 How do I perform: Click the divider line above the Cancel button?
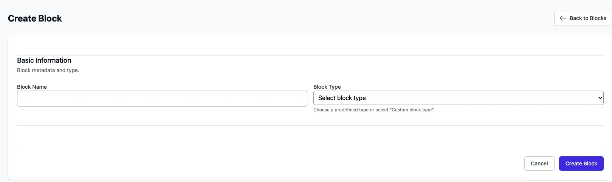click(310, 147)
